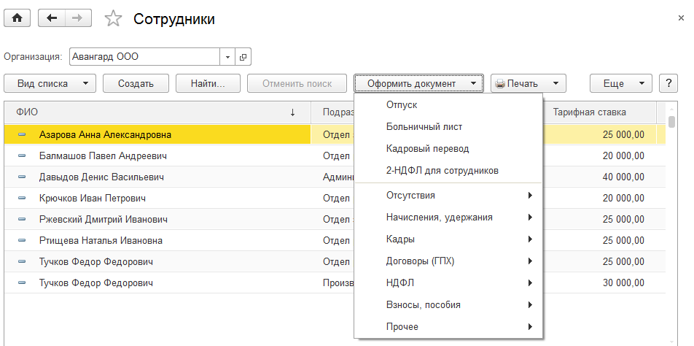Viewport: 694px width, 346px height.
Task: Select Отпуск from the document menu
Action: click(402, 105)
